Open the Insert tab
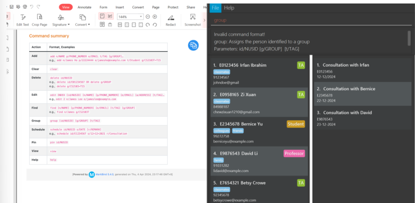This screenshot has width=415, height=203. click(x=120, y=7)
